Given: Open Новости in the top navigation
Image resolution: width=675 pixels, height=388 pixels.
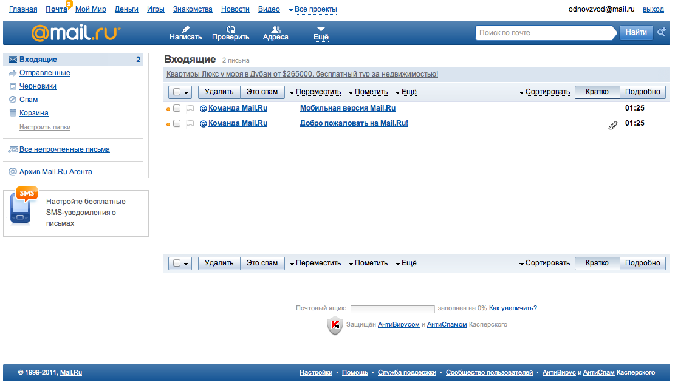Looking at the screenshot, I should [236, 9].
